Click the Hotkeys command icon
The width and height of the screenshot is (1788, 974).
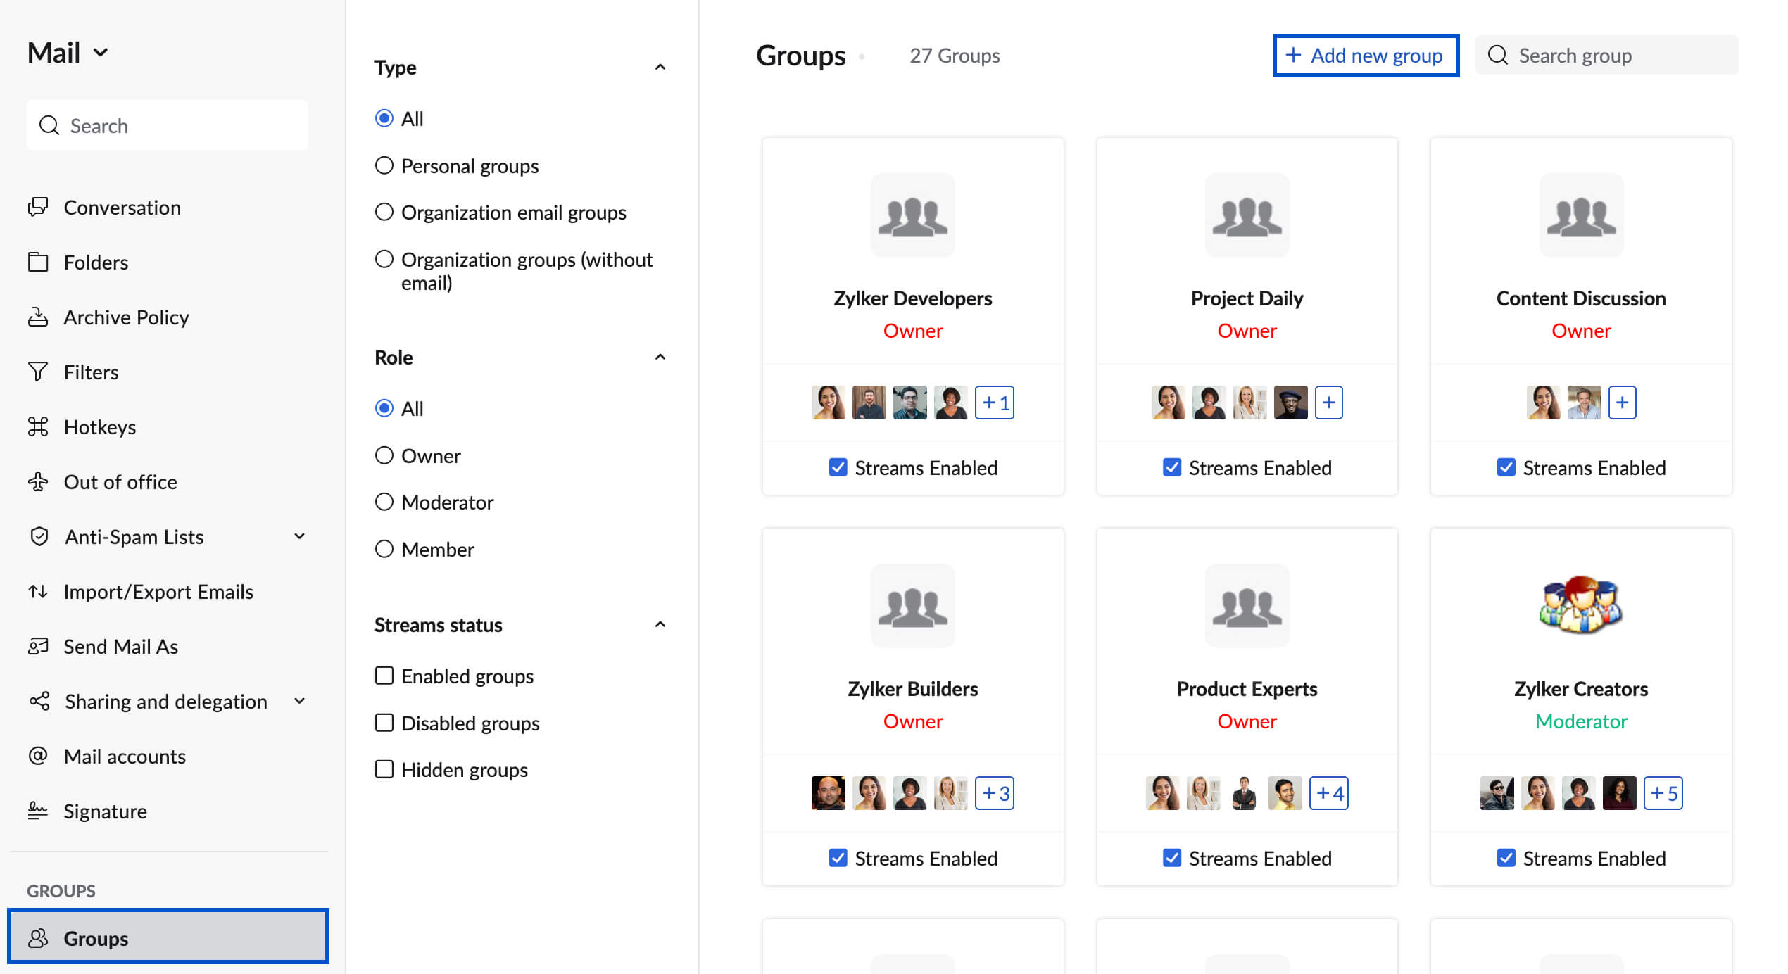[38, 426]
